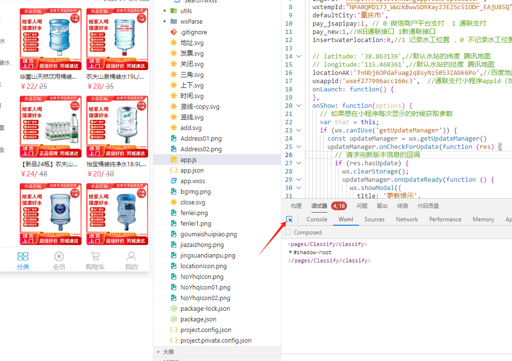Click the element inspector picker icon
512x361 pixels.
290,219
